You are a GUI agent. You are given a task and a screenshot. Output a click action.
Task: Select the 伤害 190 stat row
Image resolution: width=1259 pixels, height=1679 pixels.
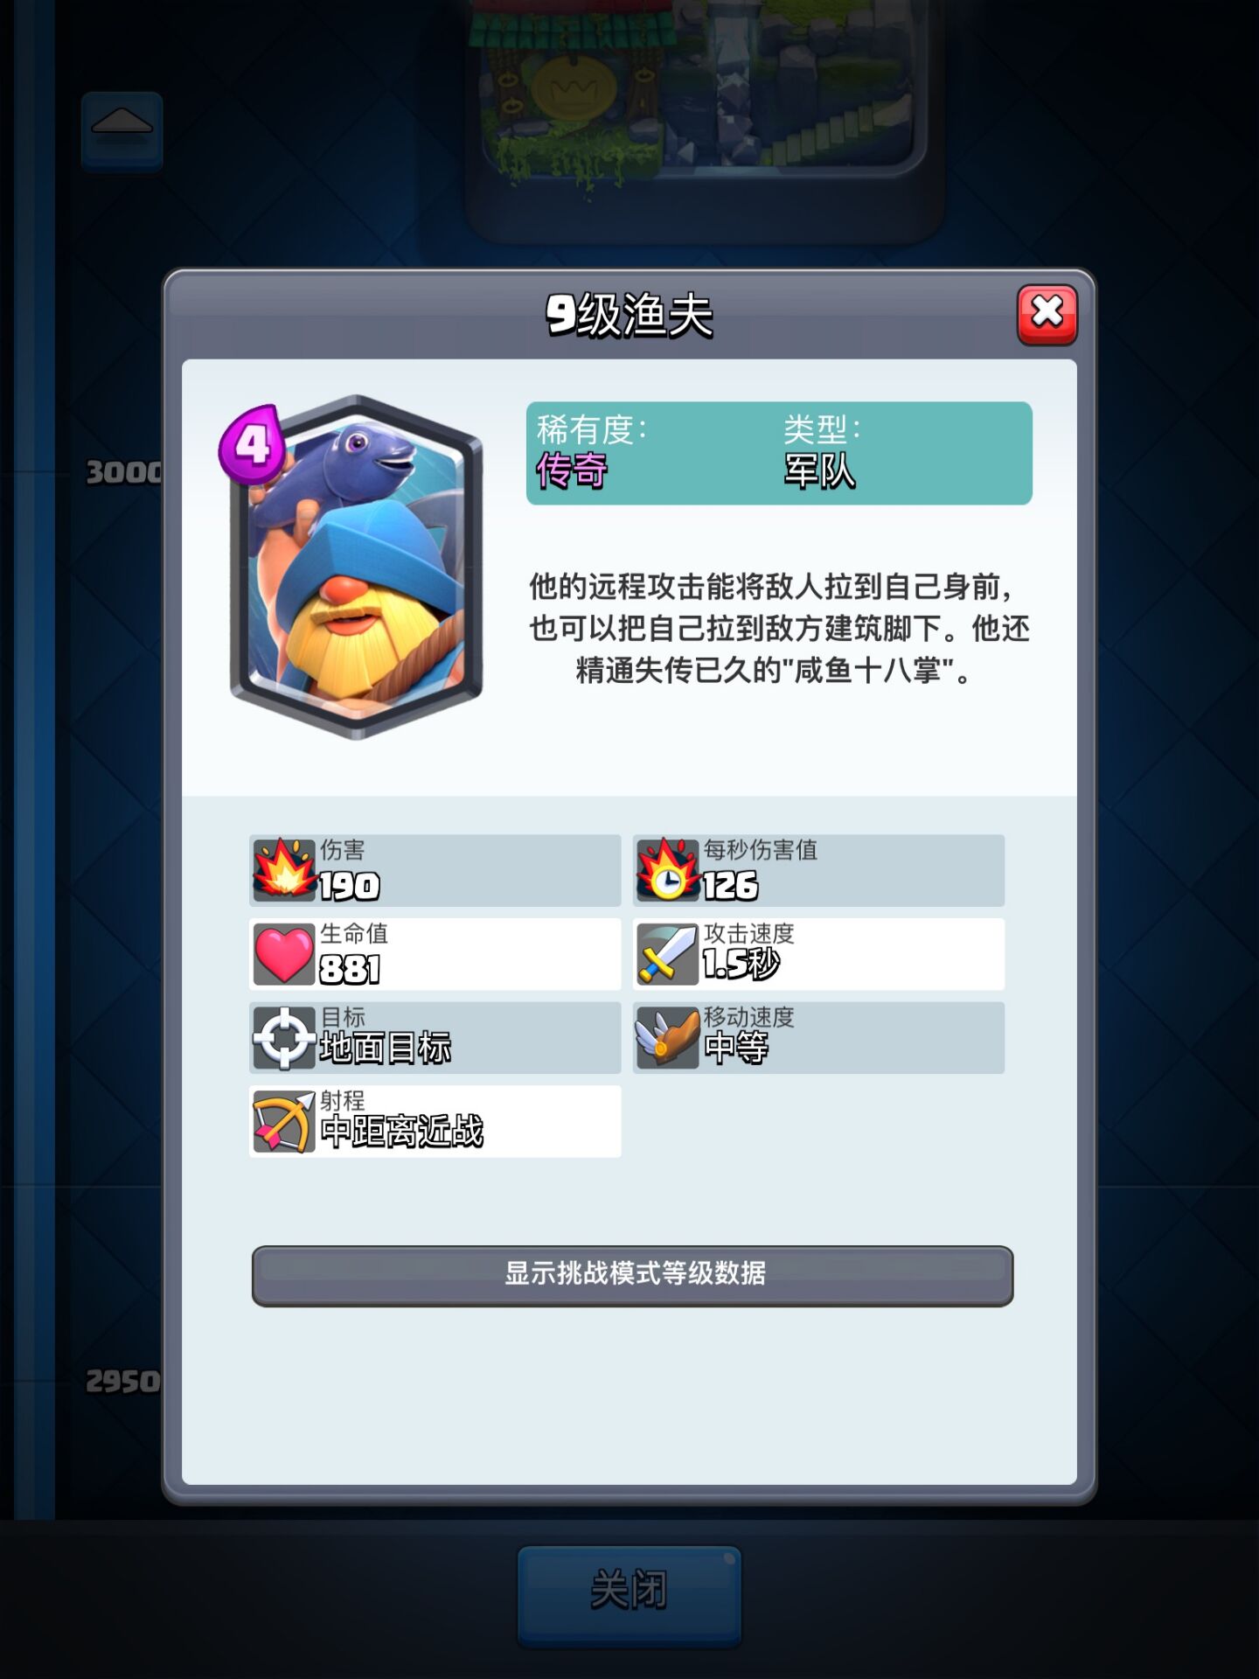coord(435,870)
